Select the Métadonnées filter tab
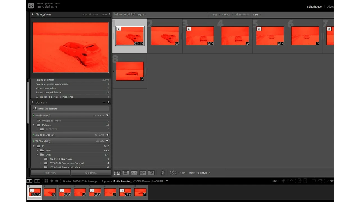The height and width of the screenshot is (202, 360). (x=242, y=15)
